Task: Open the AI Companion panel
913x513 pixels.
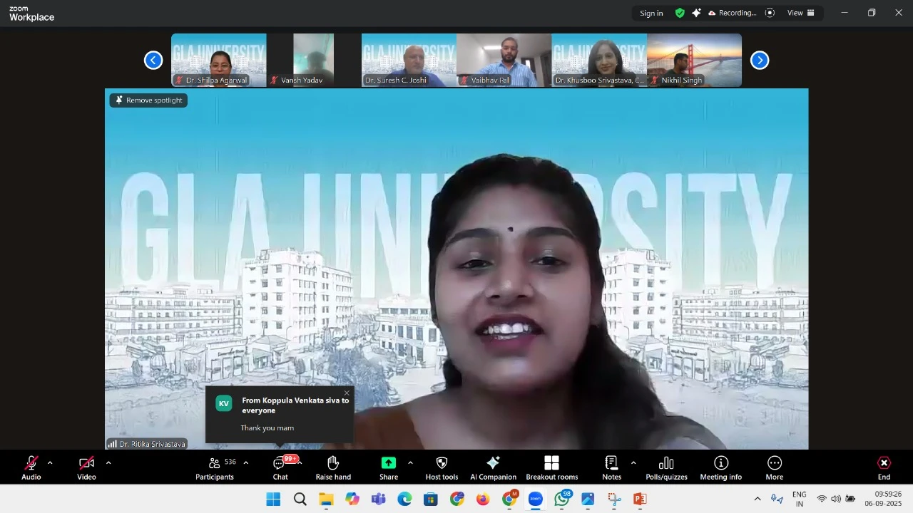Action: tap(493, 468)
